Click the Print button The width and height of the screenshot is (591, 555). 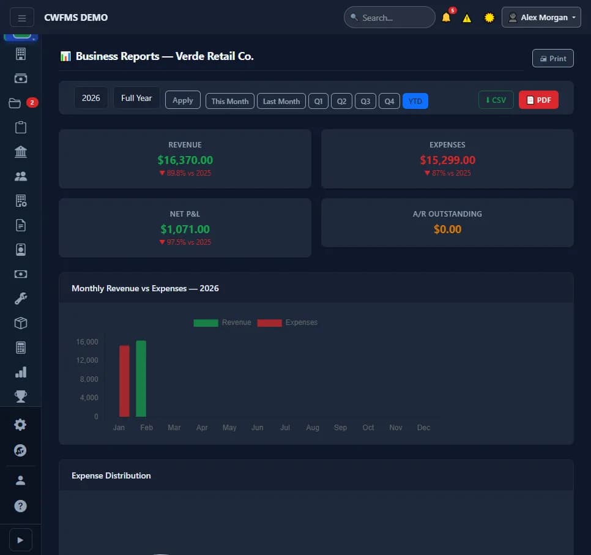tap(553, 59)
